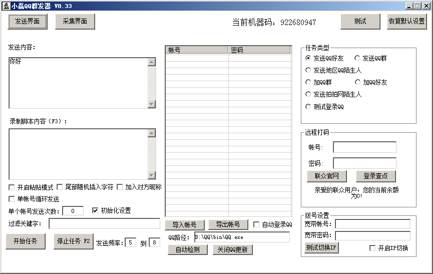Image resolution: width=433 pixels, height=274 pixels.
Task: Click the 关闭QQ更新 button
Action: pyautogui.click(x=232, y=249)
